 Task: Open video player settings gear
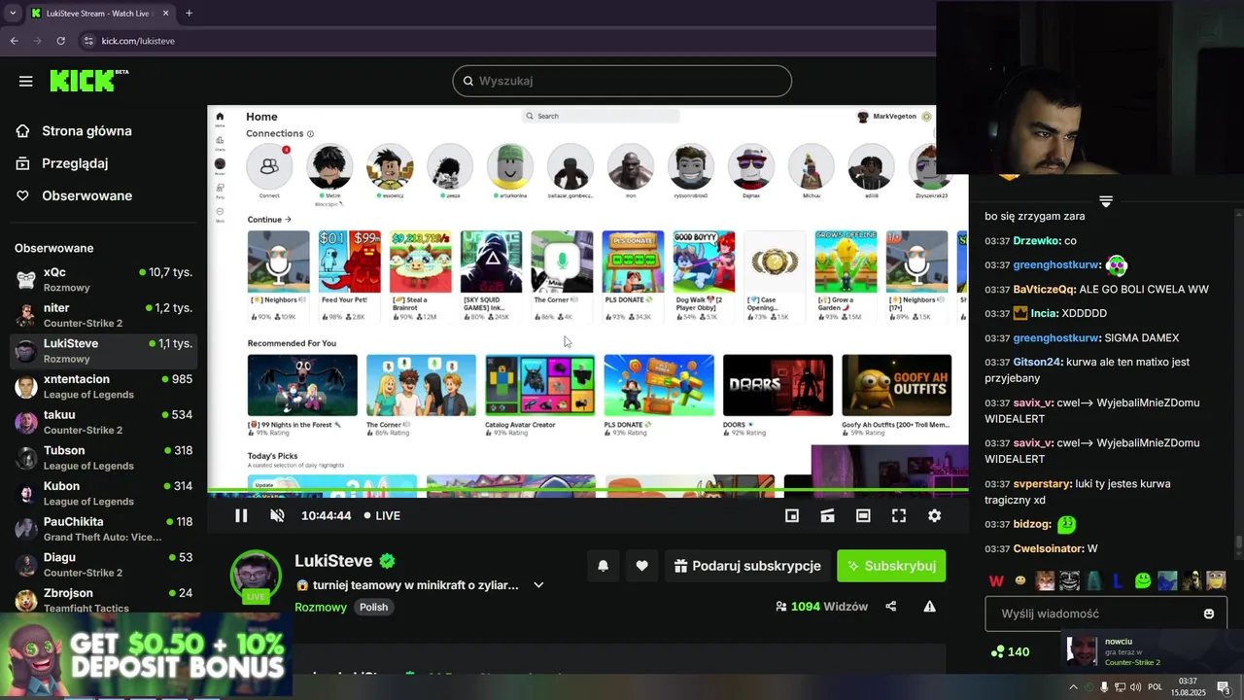click(934, 515)
